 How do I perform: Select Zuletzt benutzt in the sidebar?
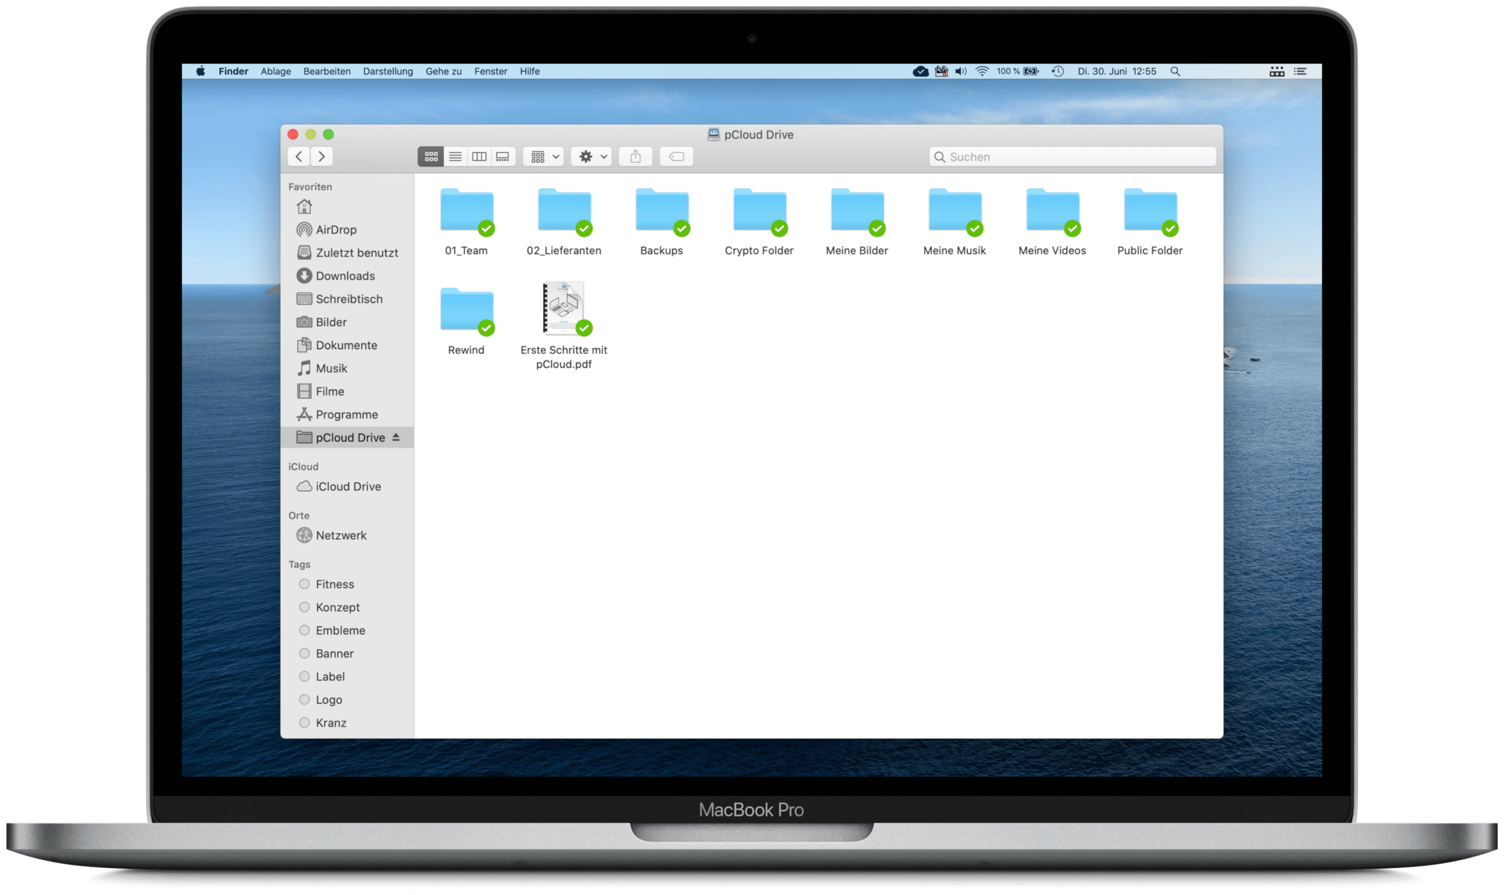(x=347, y=253)
